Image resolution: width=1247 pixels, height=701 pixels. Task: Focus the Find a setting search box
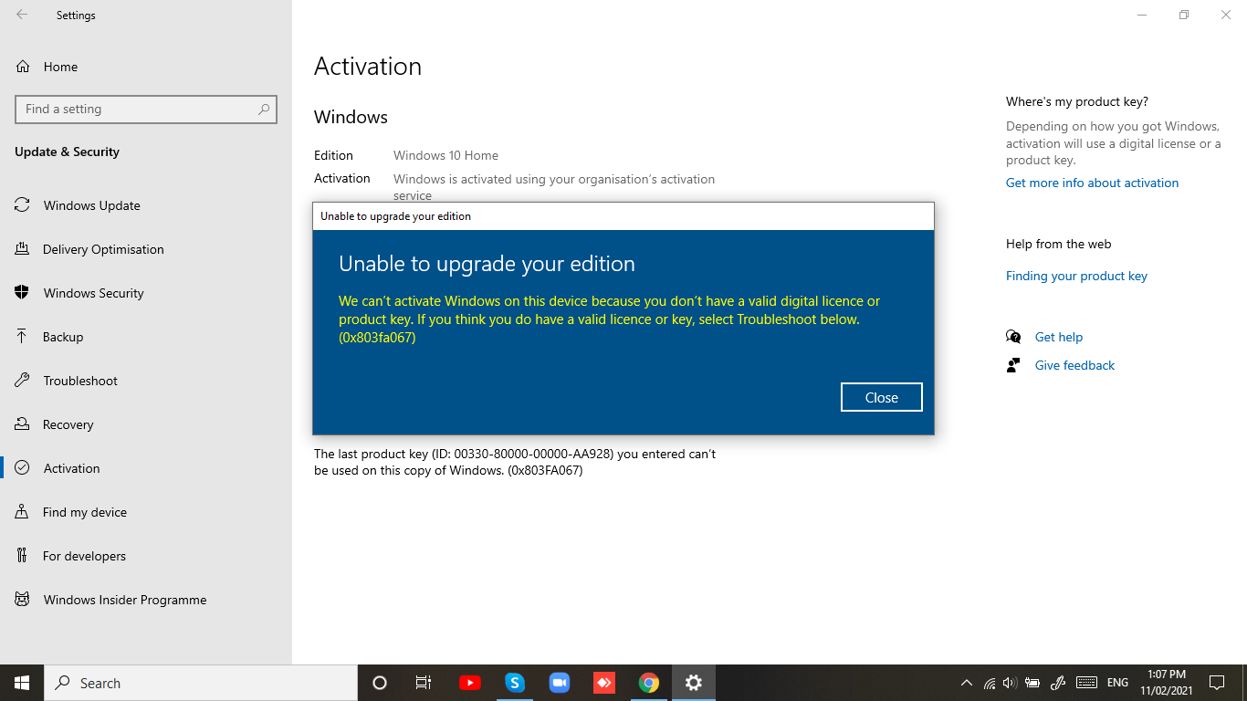coord(146,109)
